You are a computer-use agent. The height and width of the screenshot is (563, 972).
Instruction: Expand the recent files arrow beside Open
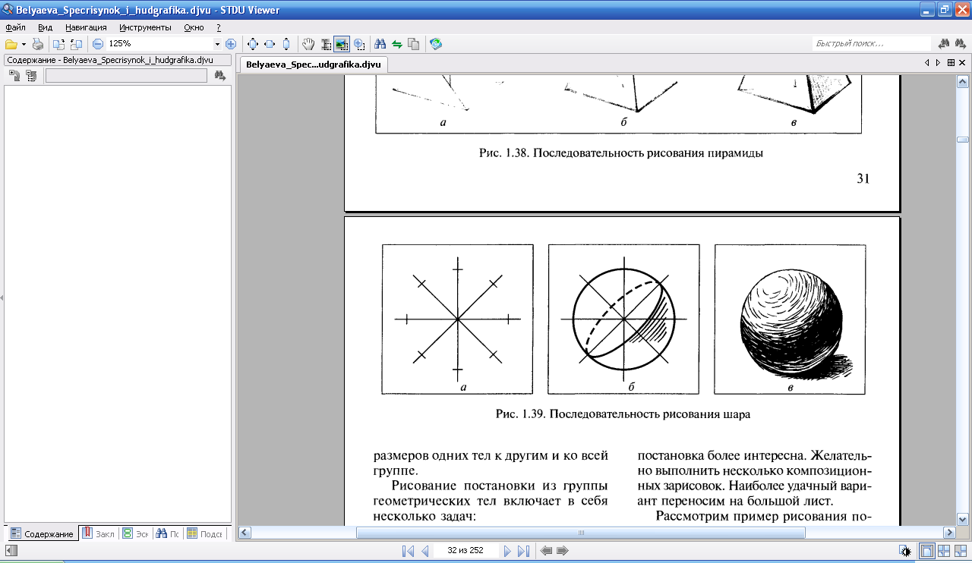pos(24,44)
